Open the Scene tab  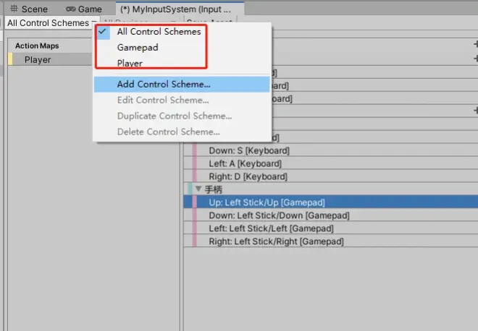click(29, 9)
